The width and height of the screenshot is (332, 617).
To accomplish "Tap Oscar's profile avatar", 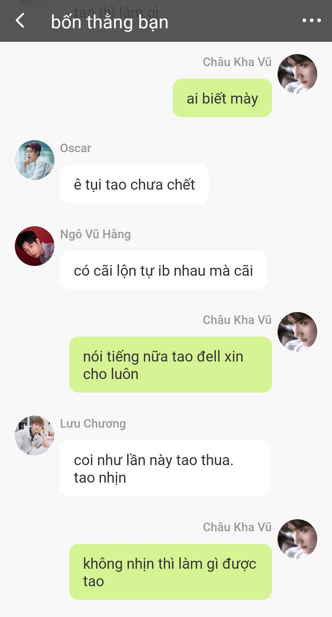I will [x=34, y=160].
